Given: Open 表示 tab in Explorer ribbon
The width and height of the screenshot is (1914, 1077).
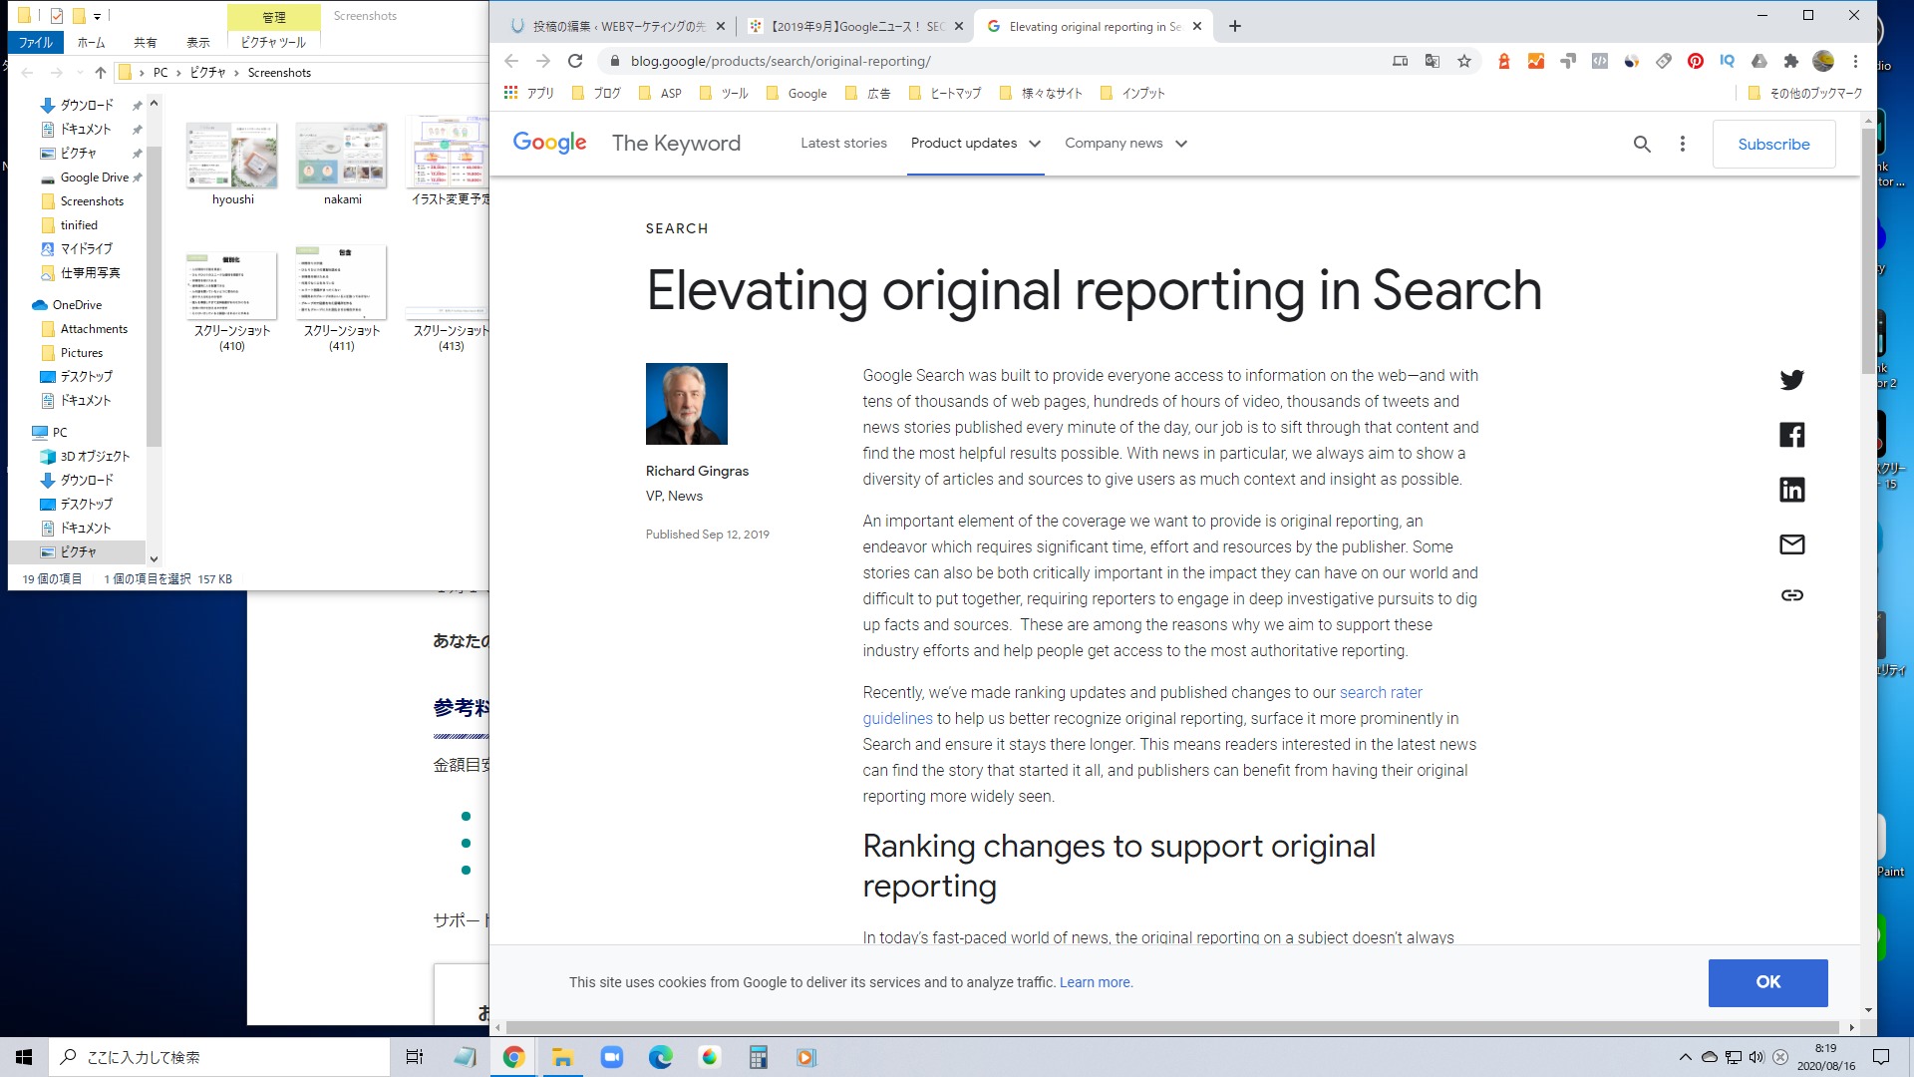Looking at the screenshot, I should click(198, 42).
